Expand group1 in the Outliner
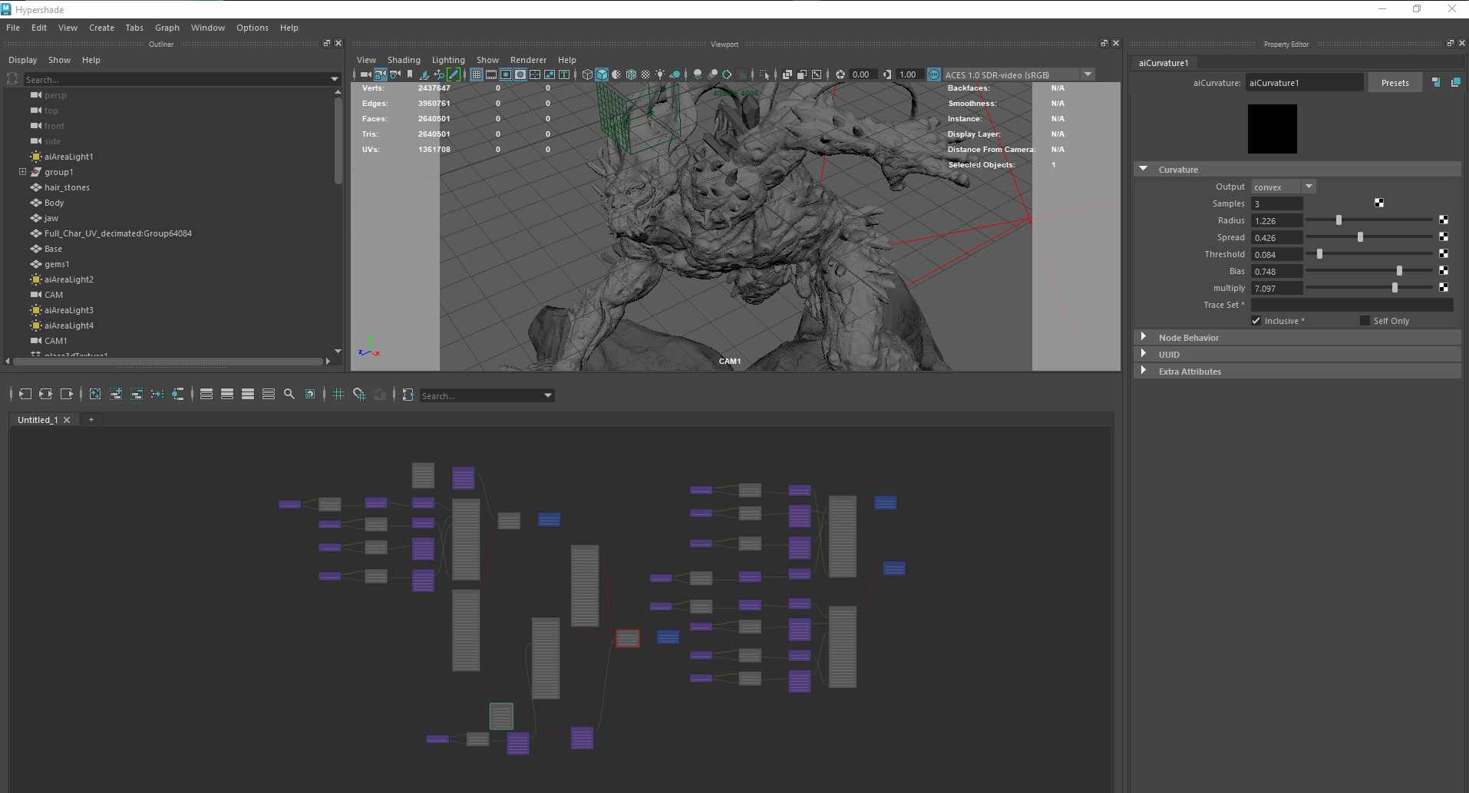 (x=22, y=172)
